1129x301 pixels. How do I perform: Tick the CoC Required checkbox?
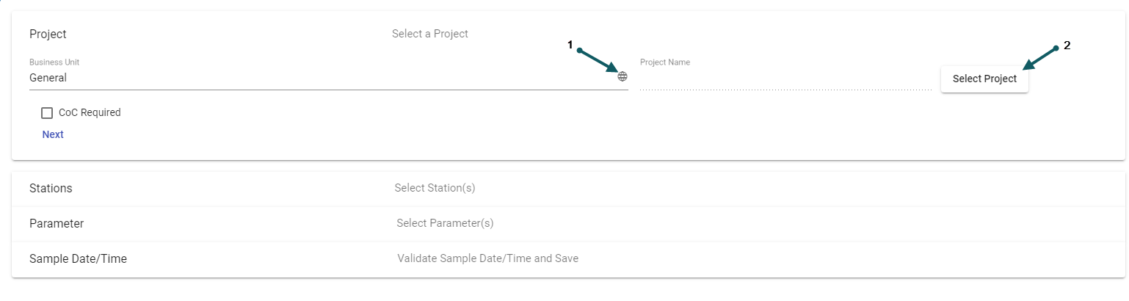47,113
